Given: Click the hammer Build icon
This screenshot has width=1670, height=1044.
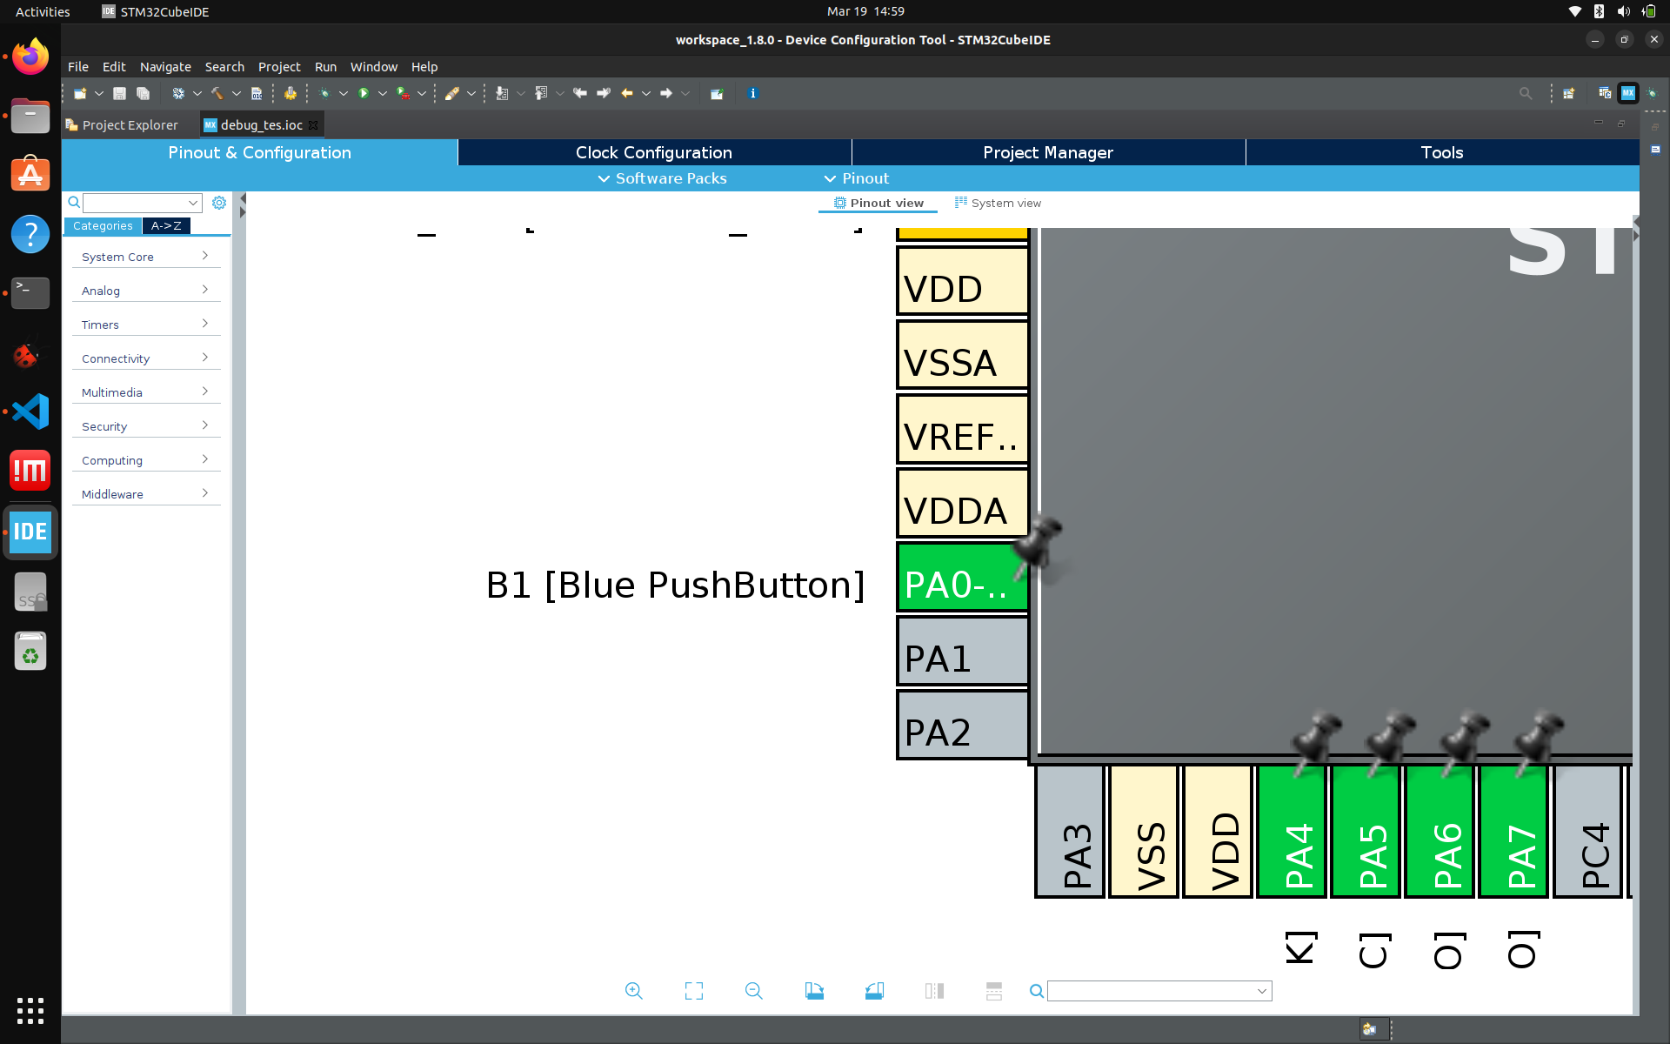Looking at the screenshot, I should point(217,93).
